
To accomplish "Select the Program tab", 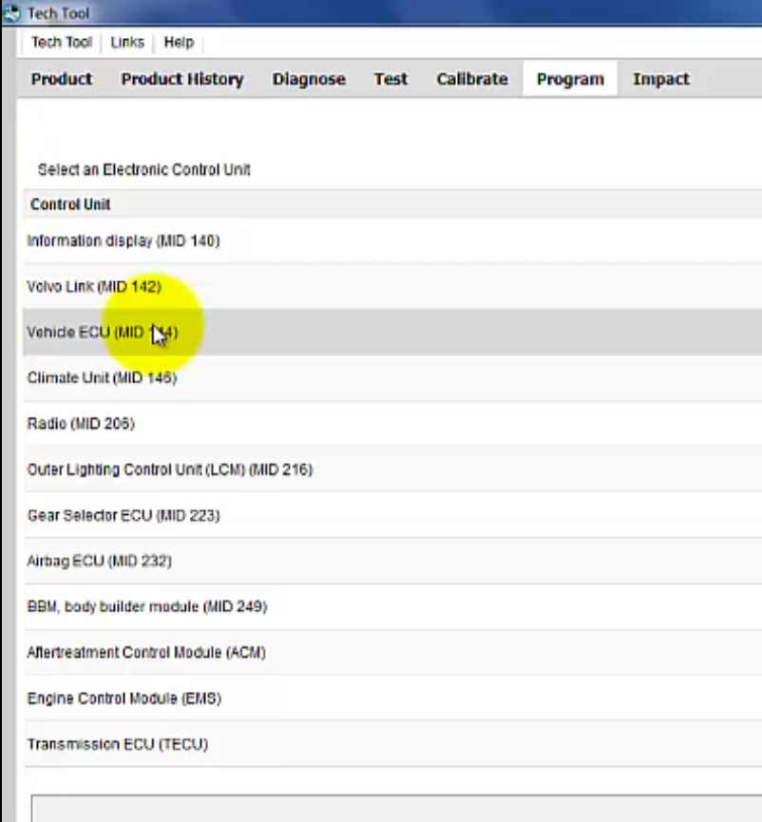I will [570, 79].
